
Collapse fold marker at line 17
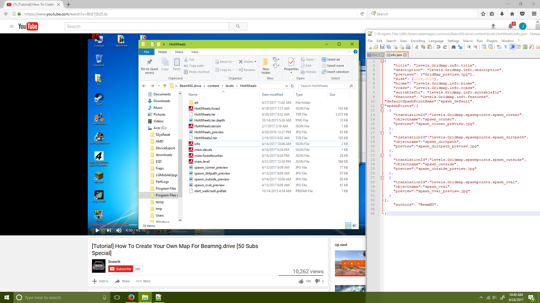tap(382, 133)
